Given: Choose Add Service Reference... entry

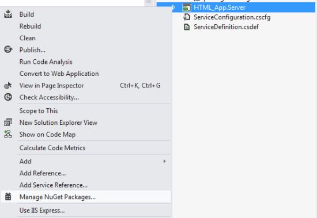Looking at the screenshot, I should click(86, 185).
